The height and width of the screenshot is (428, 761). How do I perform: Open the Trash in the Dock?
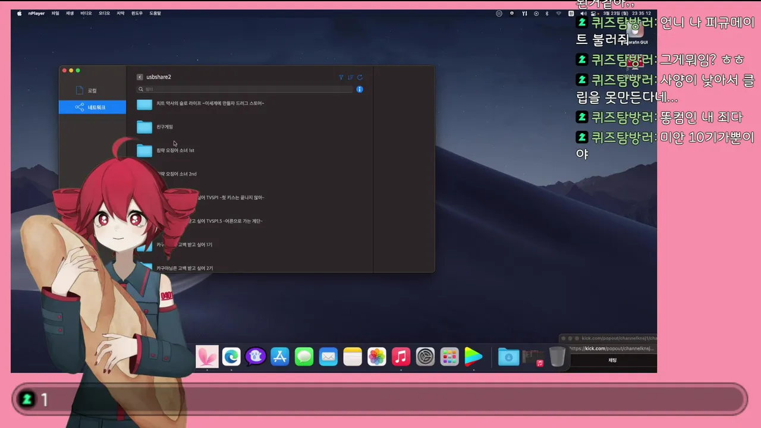pyautogui.click(x=557, y=357)
